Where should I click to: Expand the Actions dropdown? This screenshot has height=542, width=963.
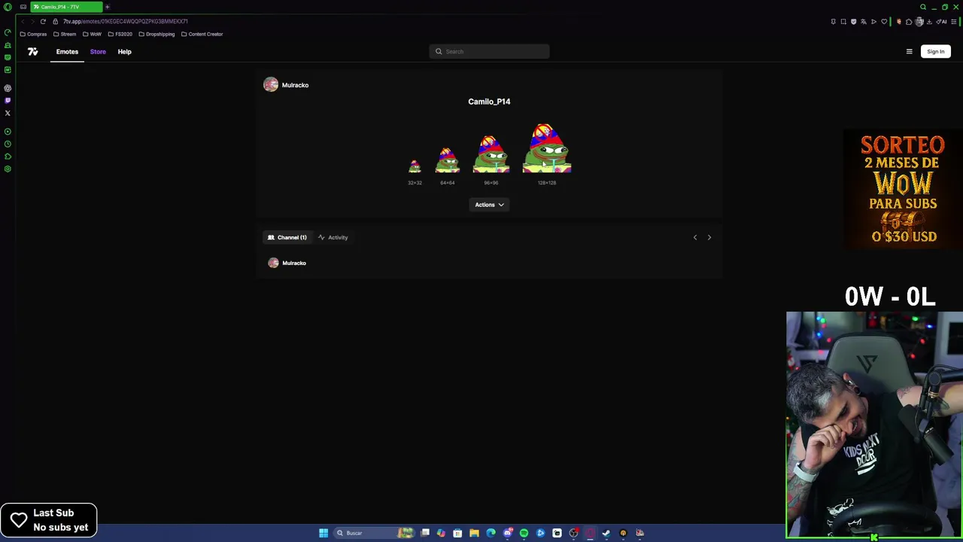489,205
